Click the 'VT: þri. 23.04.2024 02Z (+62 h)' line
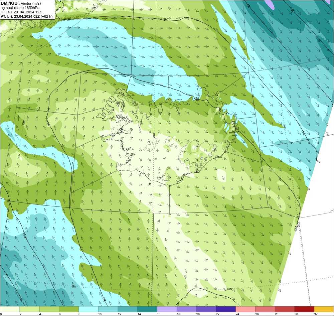The image size is (334, 316). click(x=26, y=16)
